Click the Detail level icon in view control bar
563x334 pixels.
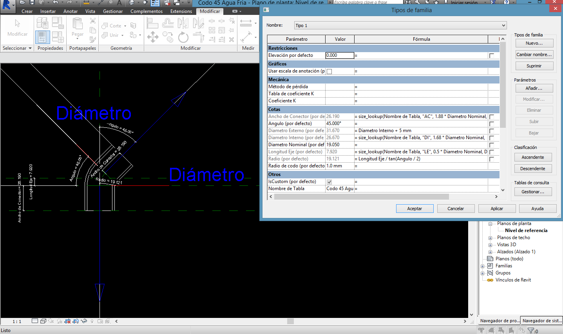coord(35,321)
